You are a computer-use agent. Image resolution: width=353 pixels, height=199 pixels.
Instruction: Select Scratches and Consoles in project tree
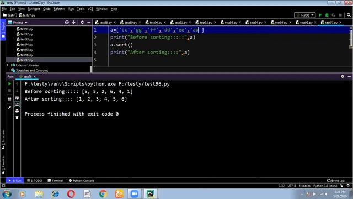pos(32,70)
